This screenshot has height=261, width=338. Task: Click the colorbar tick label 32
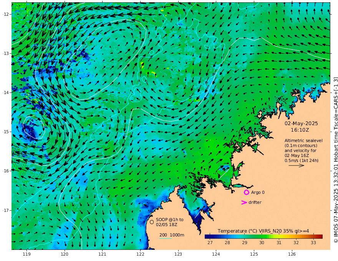tap(296, 243)
